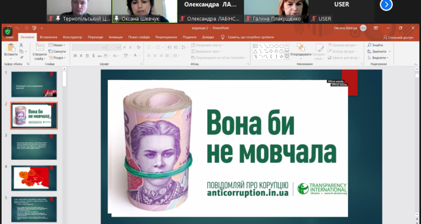Image resolution: width=421 pixels, height=224 pixels.
Task: Switch to the Анімація tab
Action: tap(116, 38)
